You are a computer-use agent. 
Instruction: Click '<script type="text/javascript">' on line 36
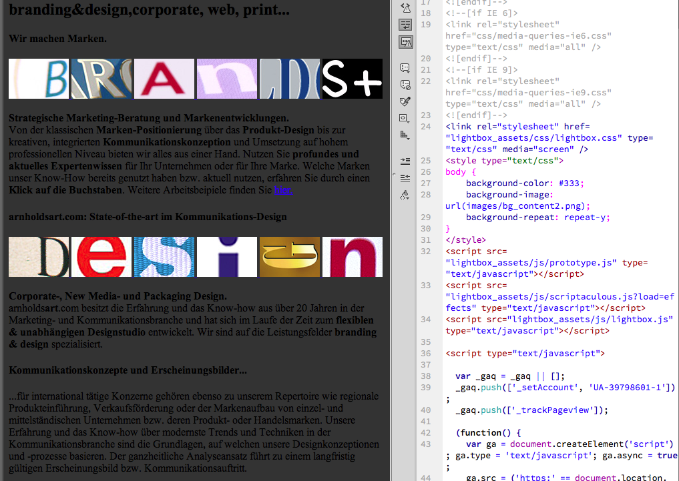click(525, 354)
